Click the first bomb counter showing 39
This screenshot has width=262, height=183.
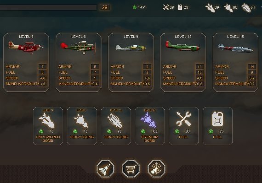pyautogui.click(x=212, y=7)
